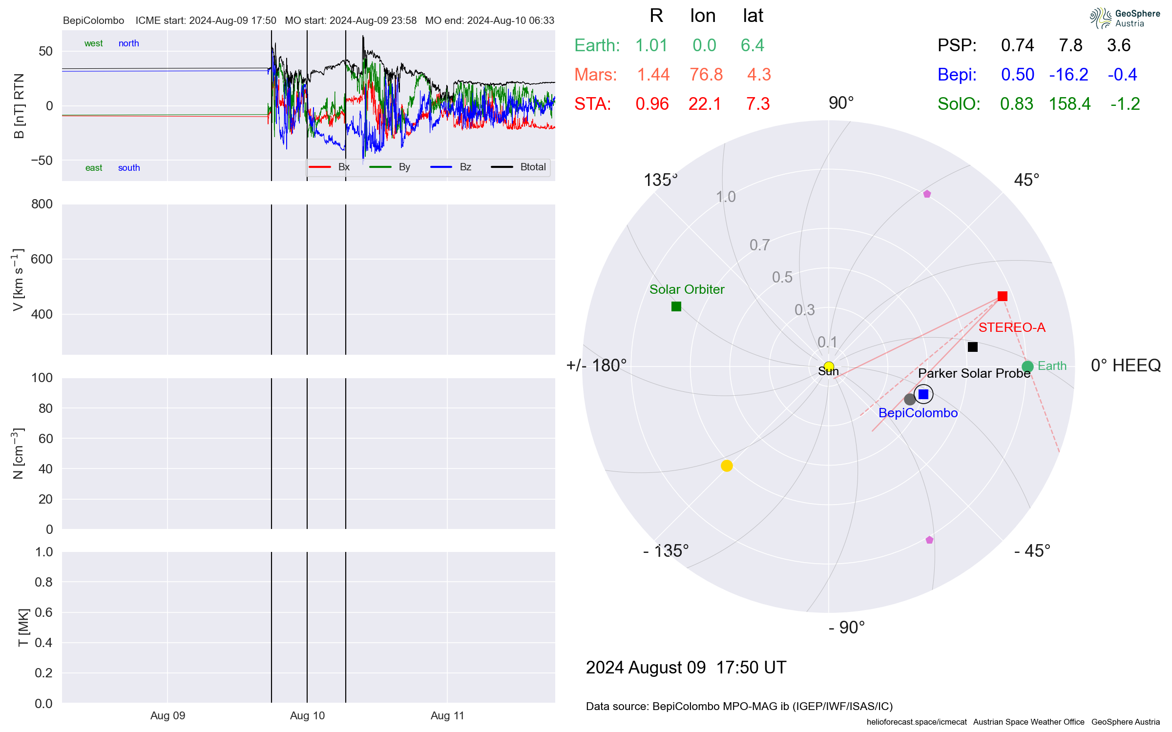Image resolution: width=1172 pixels, height=732 pixels.
Task: Click the yellow Sun marker at center
Action: click(x=829, y=366)
